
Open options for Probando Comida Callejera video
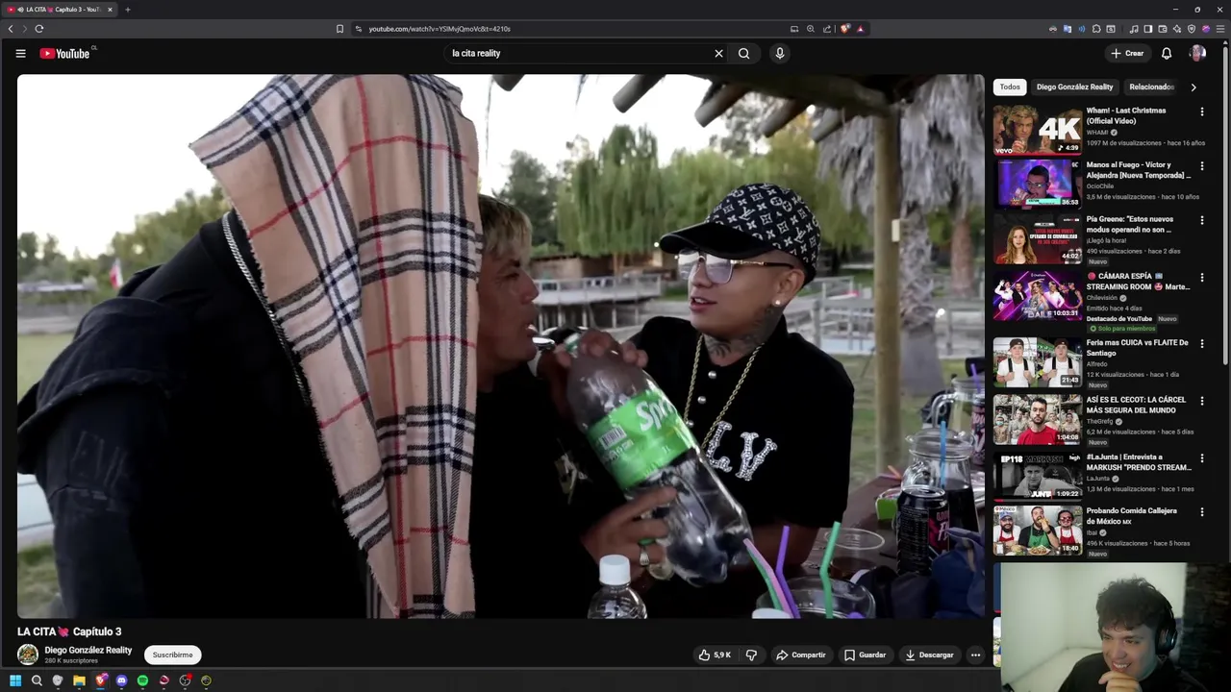1201,511
